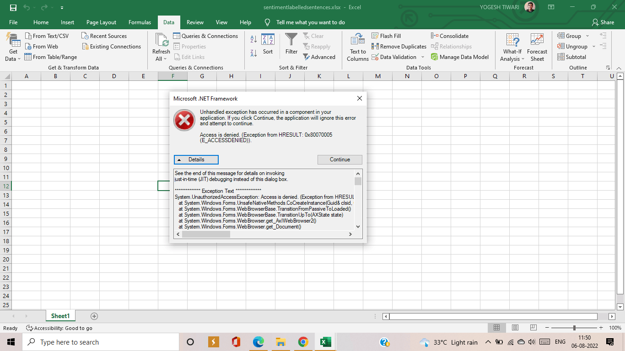Close the .NET Framework dialog

[359, 98]
